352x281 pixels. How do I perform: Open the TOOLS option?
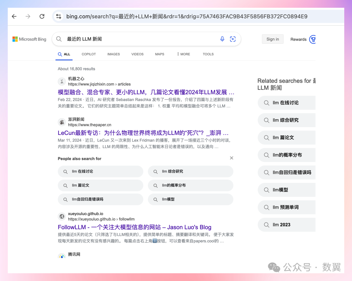pyautogui.click(x=208, y=54)
